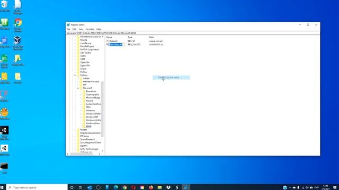Click the (value not set) data cell
This screenshot has width=339, height=190.
[156, 41]
